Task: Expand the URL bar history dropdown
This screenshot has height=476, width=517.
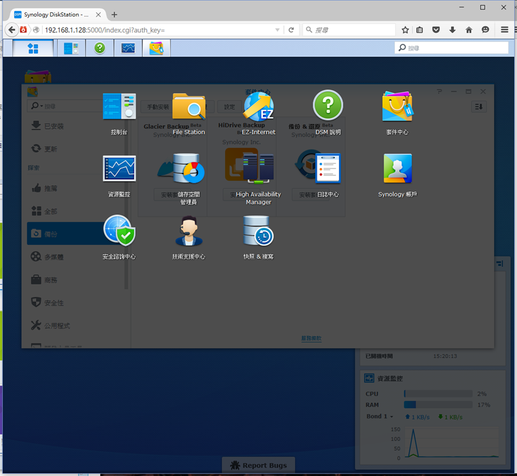Action: coord(277,30)
